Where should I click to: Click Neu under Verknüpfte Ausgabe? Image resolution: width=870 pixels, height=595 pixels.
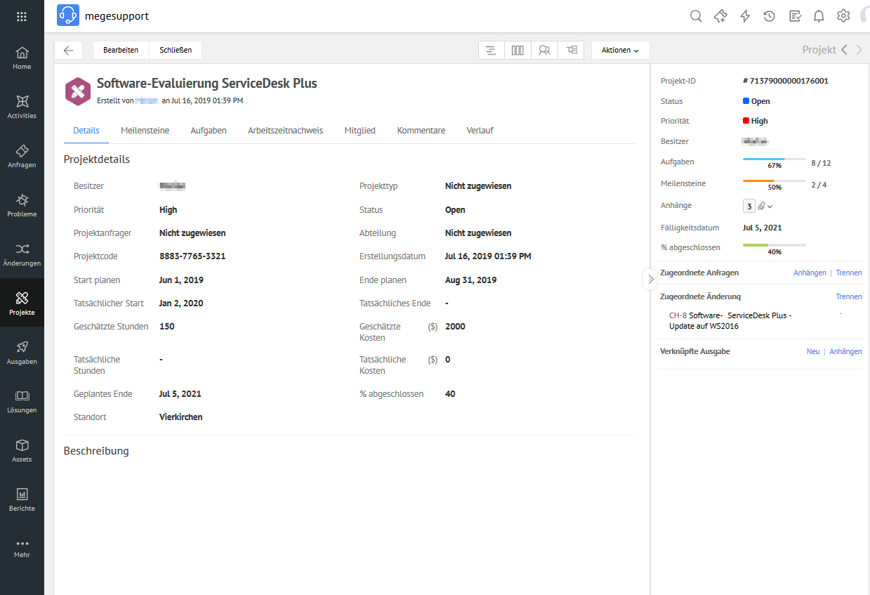pos(813,351)
